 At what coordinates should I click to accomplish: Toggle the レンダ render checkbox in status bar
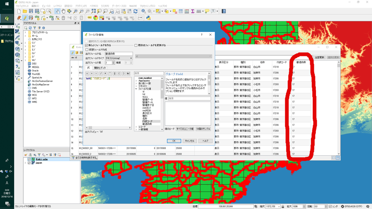pyautogui.click(x=330, y=206)
